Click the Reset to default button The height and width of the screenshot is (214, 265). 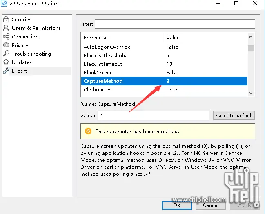click(234, 116)
